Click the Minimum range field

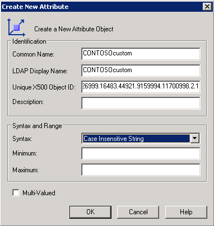pos(141,153)
